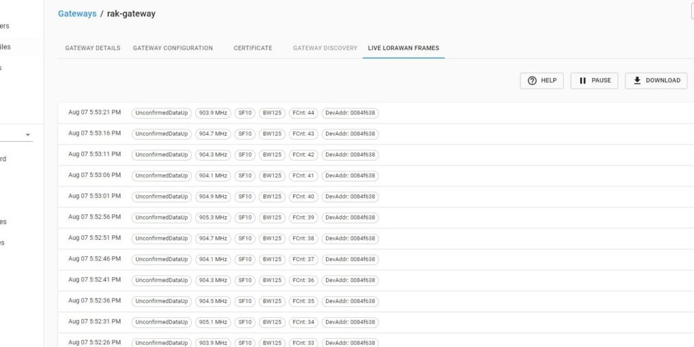Switch to Gateway Details tab

93,48
